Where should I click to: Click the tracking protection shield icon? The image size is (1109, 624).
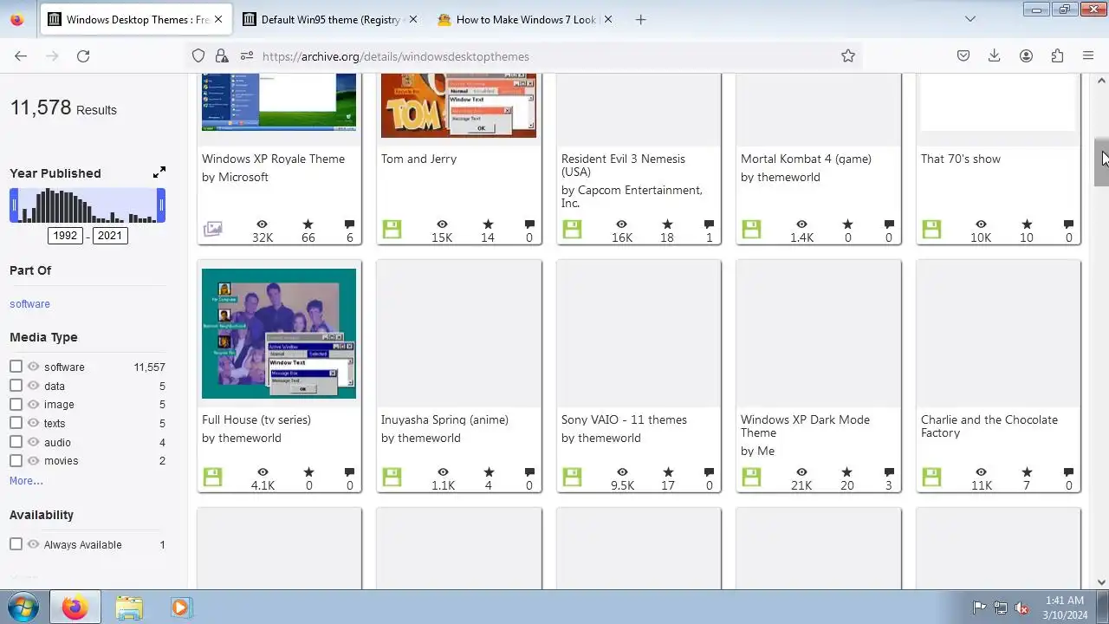click(x=198, y=56)
